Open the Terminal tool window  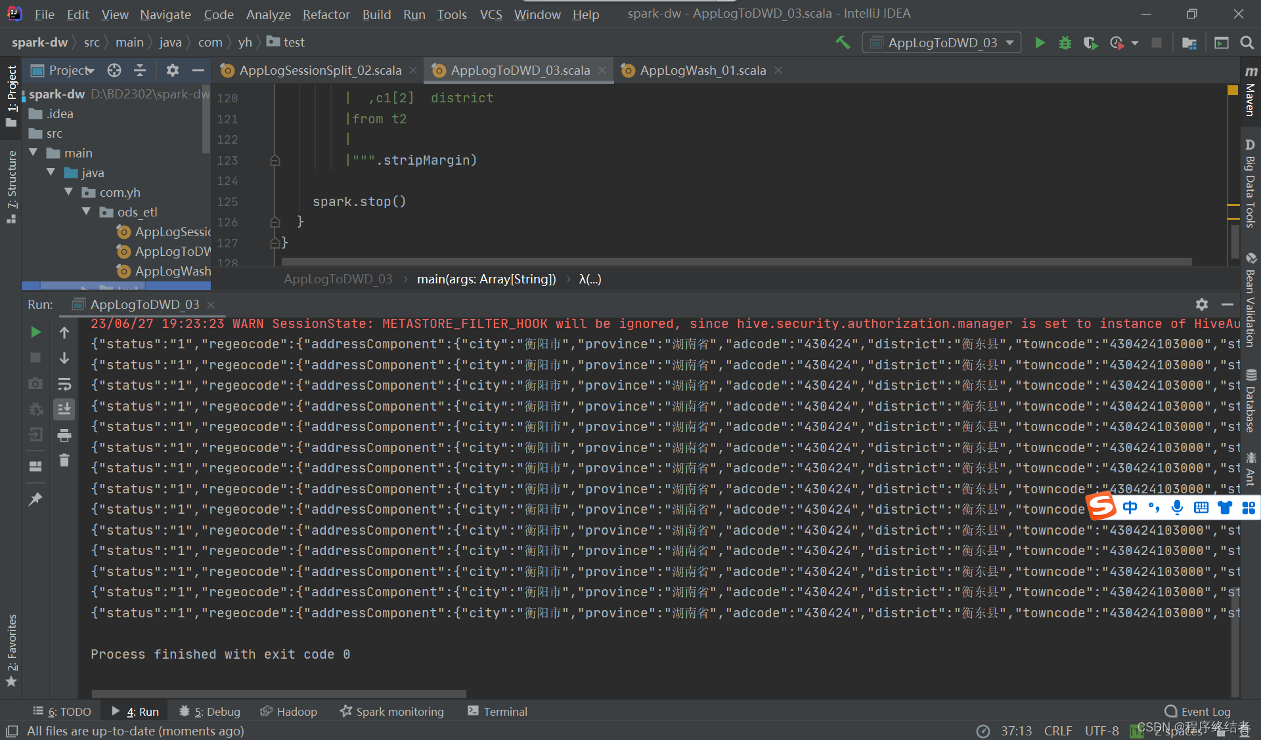(x=497, y=711)
